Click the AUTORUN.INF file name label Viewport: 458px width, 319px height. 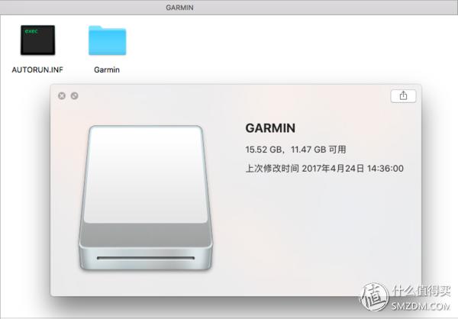point(37,69)
